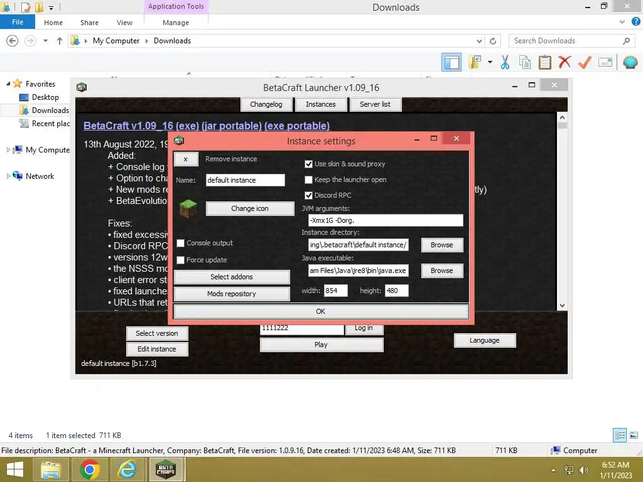Click the red X Delete icon in Explorer
The image size is (643, 482).
[565, 62]
